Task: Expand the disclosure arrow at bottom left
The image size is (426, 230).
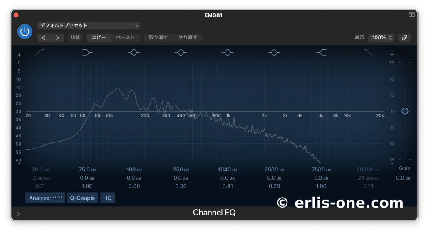Action: pos(18,214)
